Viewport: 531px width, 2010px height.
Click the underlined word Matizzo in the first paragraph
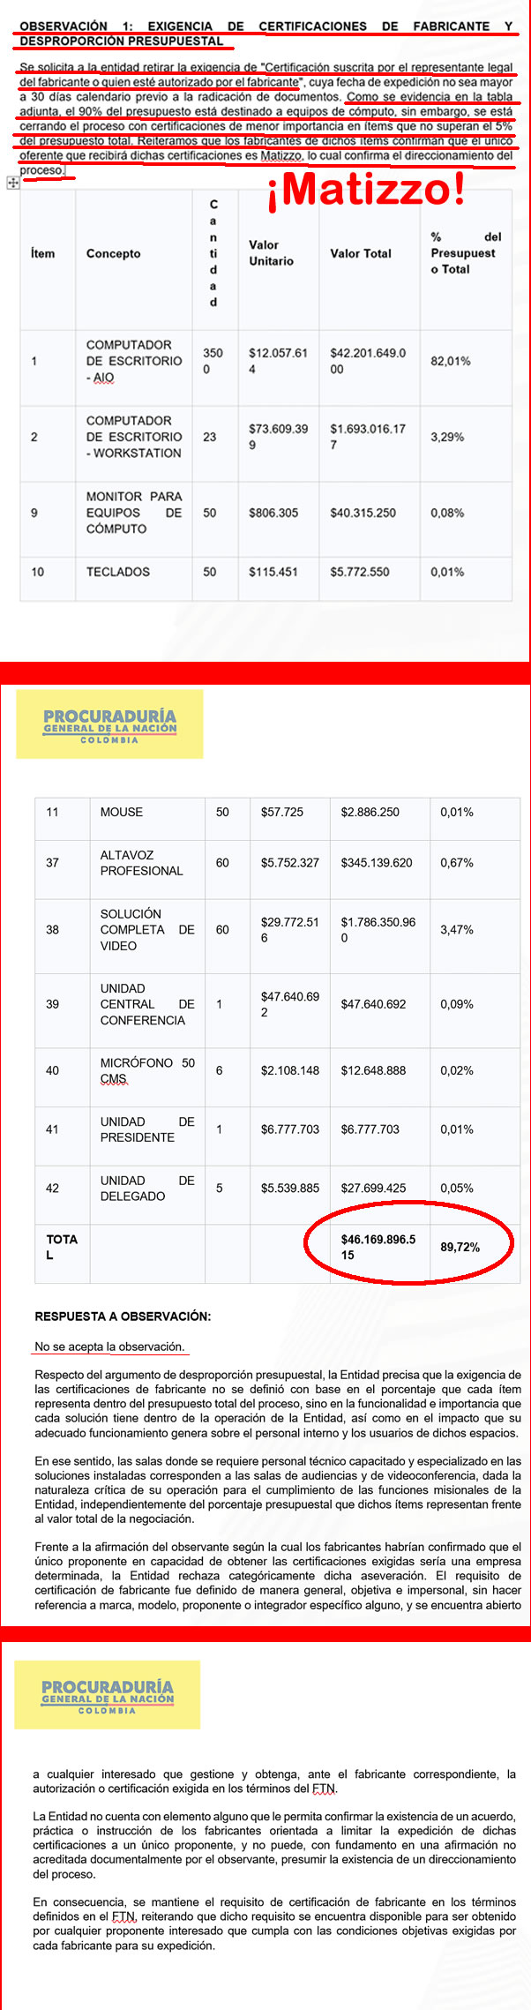281,156
